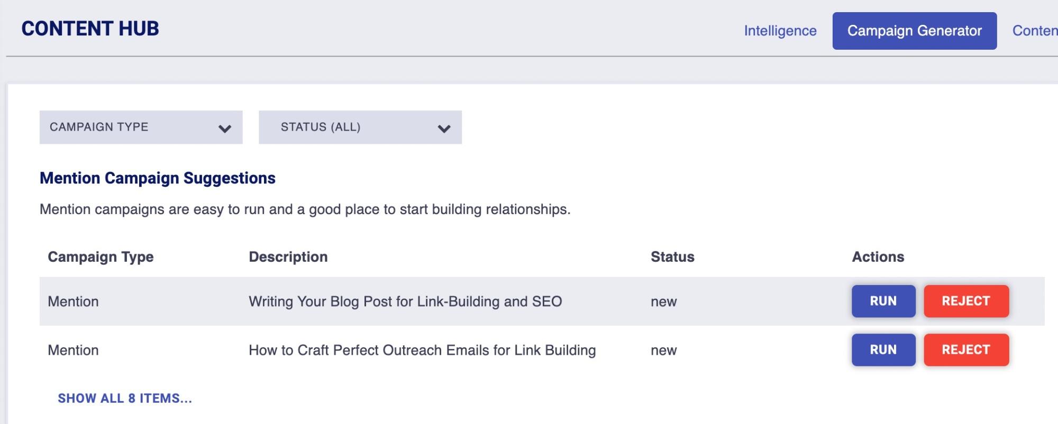Screen dimensions: 1058x424
Task: Click 'new' status in Blog Post row
Action: point(663,302)
